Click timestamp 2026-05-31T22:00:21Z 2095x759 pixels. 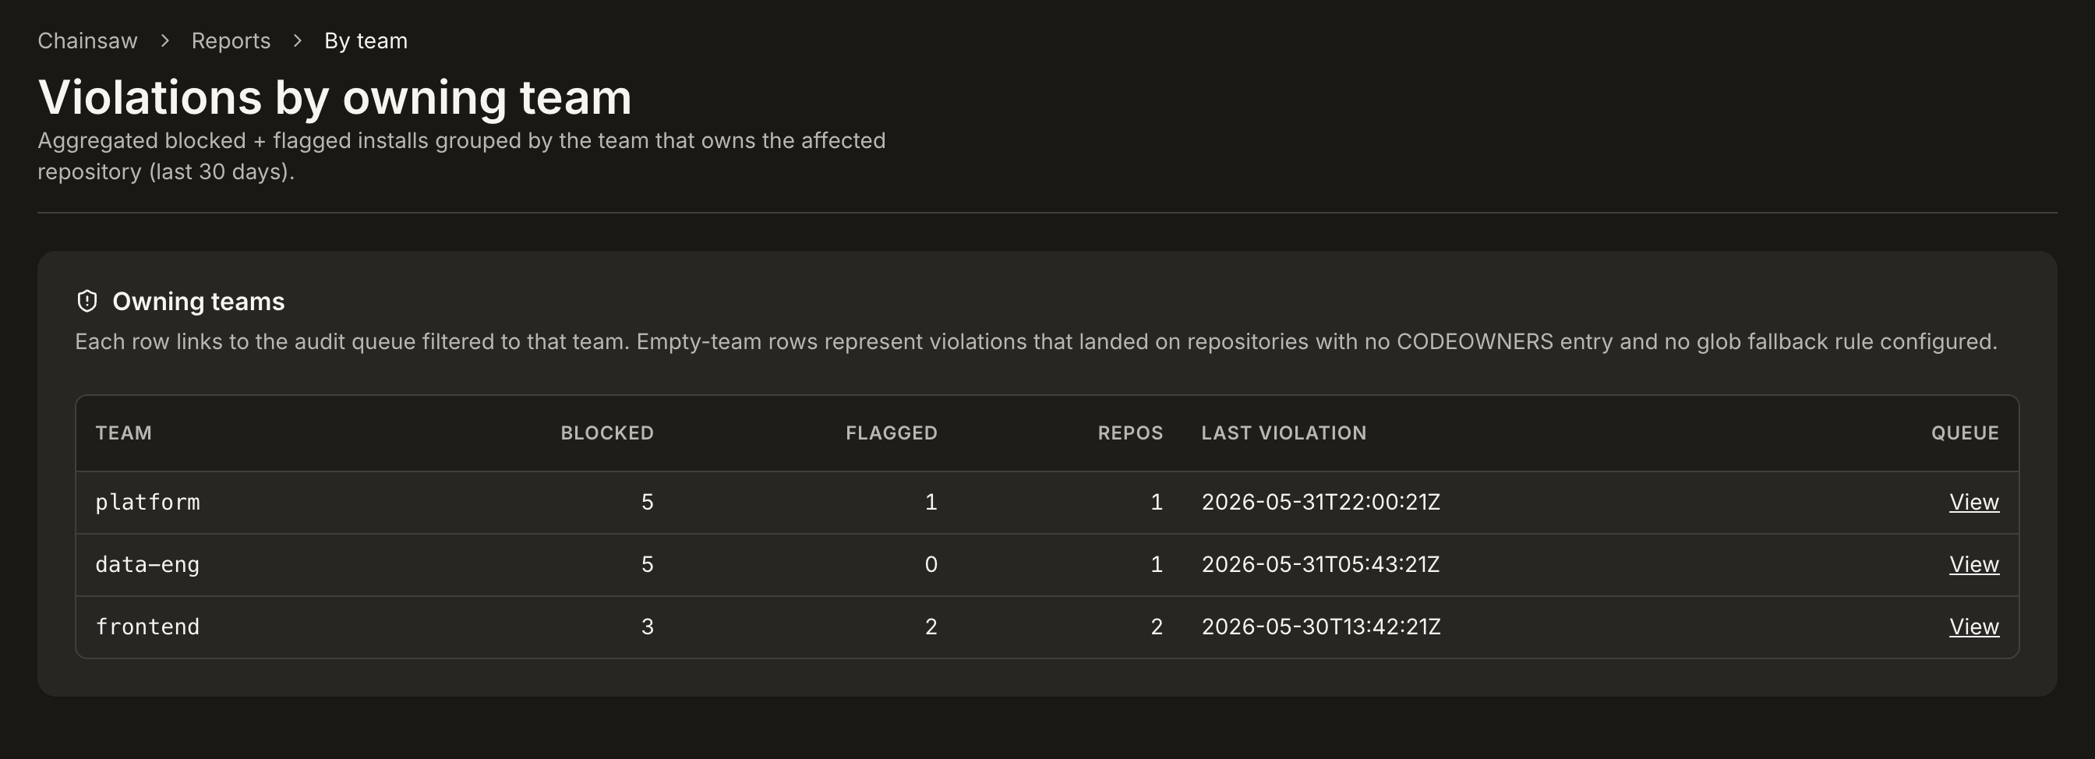(1321, 502)
